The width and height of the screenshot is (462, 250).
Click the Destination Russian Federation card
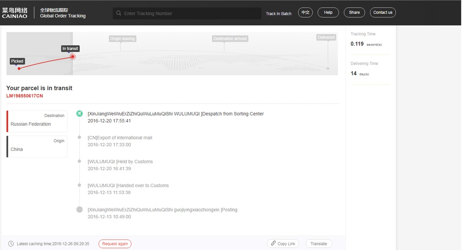[37, 121]
